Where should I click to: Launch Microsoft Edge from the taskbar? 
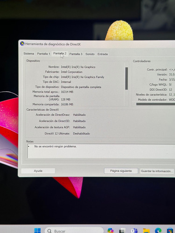click(158, 231)
